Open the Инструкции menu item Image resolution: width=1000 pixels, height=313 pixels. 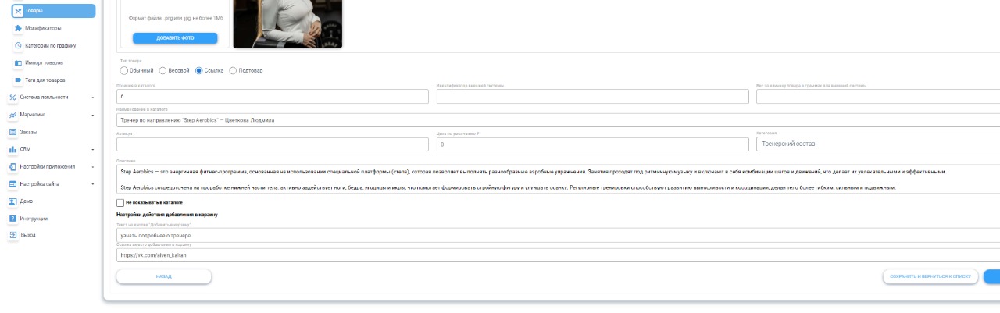(x=34, y=218)
